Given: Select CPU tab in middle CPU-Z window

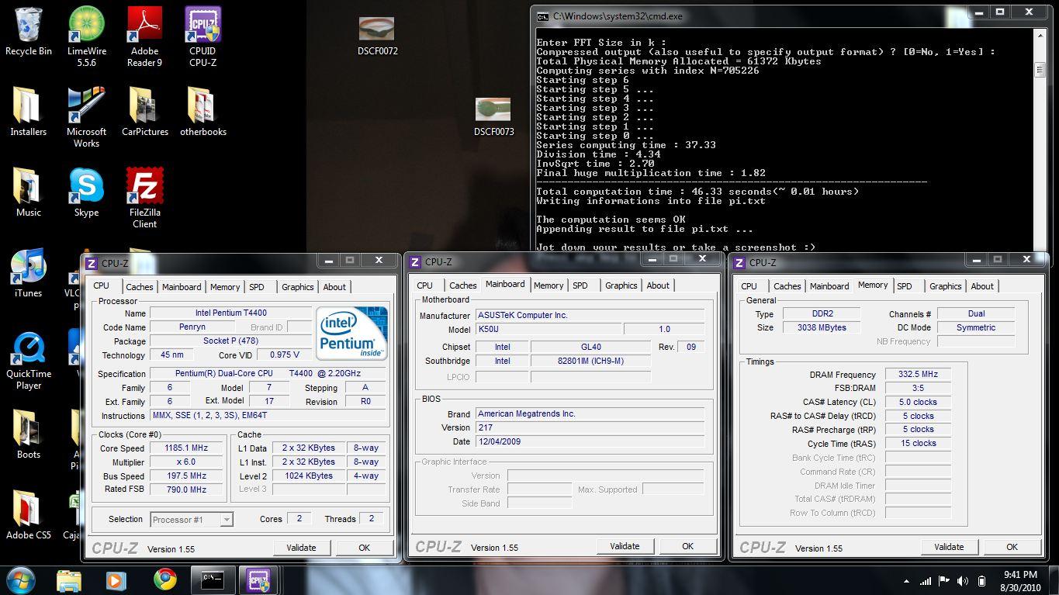Looking at the screenshot, I should point(425,285).
